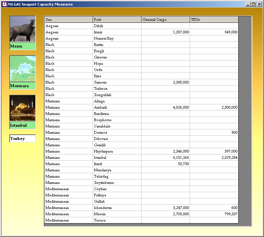Select the Mersin port row cell
This screenshot has height=237, width=264.
(117, 214)
